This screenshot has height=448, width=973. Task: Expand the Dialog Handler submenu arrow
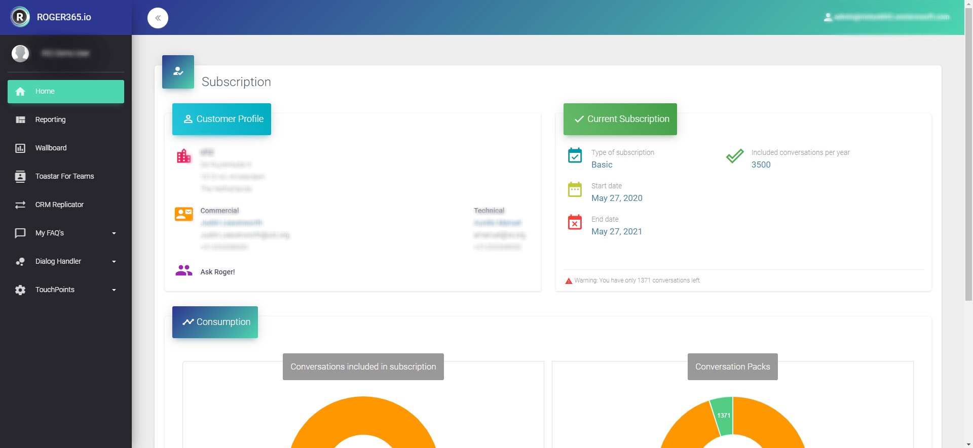(x=114, y=262)
